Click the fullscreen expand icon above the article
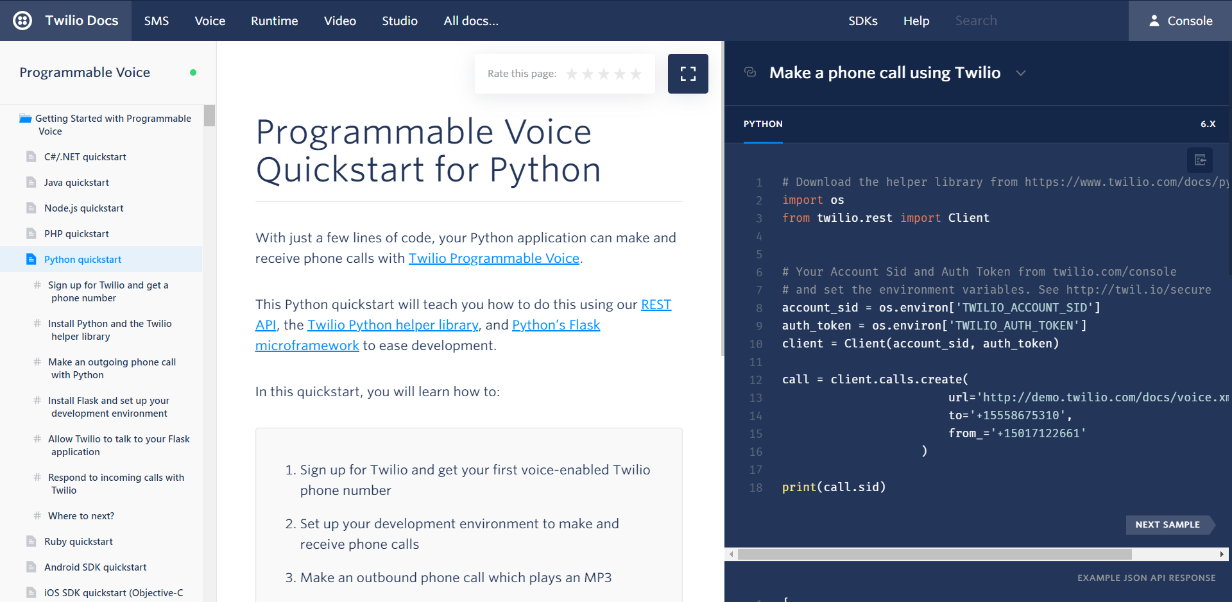The height and width of the screenshot is (602, 1232). pos(688,73)
